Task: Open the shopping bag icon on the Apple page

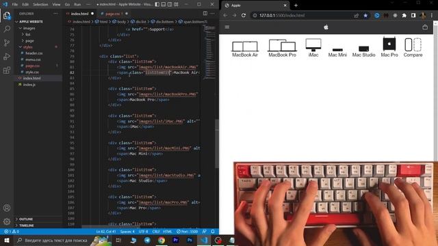Action: 425,27
